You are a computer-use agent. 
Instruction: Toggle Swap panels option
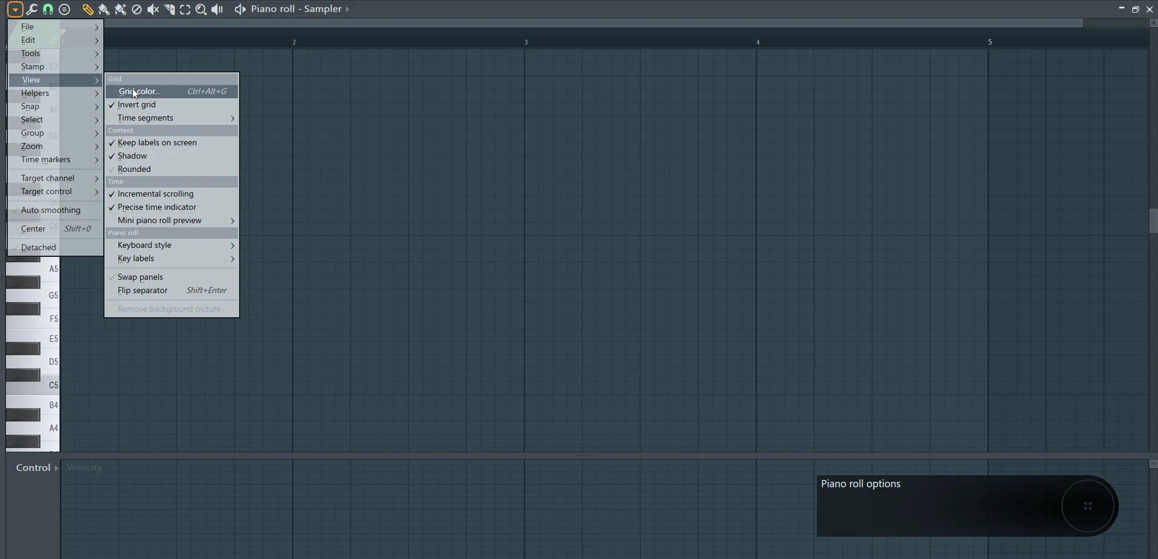click(x=172, y=277)
